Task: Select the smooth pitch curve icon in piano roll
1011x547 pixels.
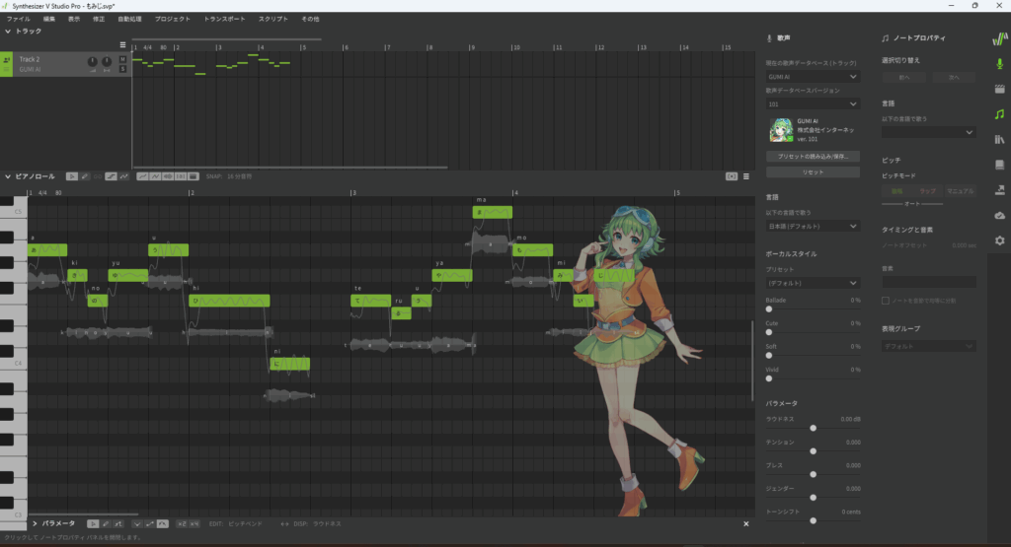Action: 123,176
